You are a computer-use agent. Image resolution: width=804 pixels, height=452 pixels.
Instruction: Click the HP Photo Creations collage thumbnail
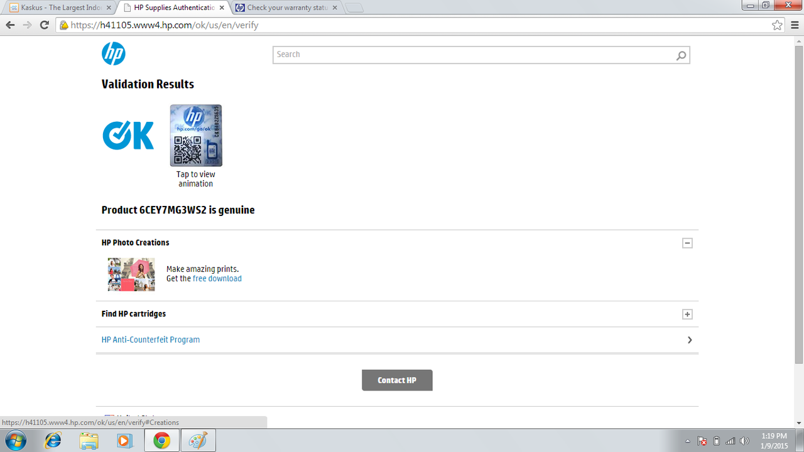tap(131, 274)
